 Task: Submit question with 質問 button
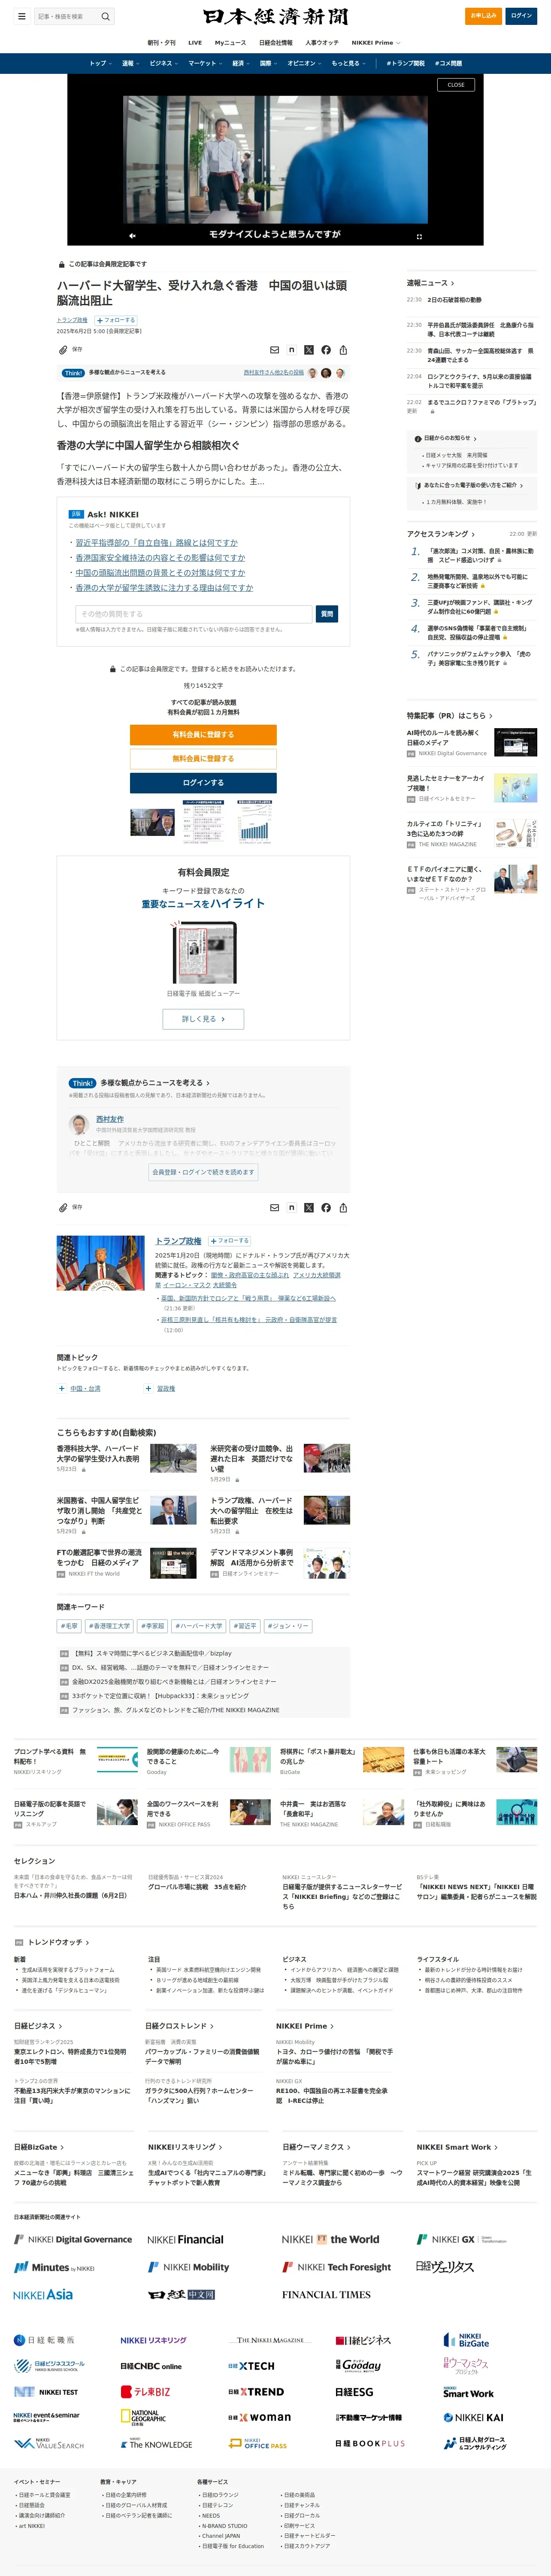(327, 614)
